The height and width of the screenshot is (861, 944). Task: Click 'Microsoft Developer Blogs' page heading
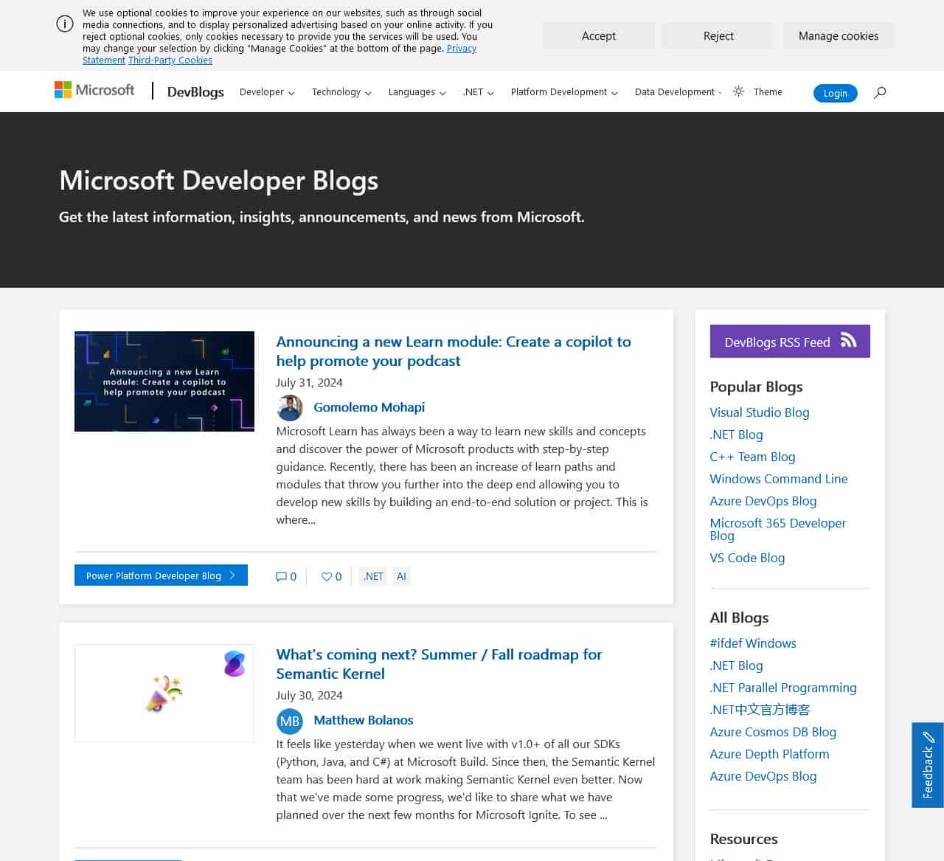tap(219, 180)
